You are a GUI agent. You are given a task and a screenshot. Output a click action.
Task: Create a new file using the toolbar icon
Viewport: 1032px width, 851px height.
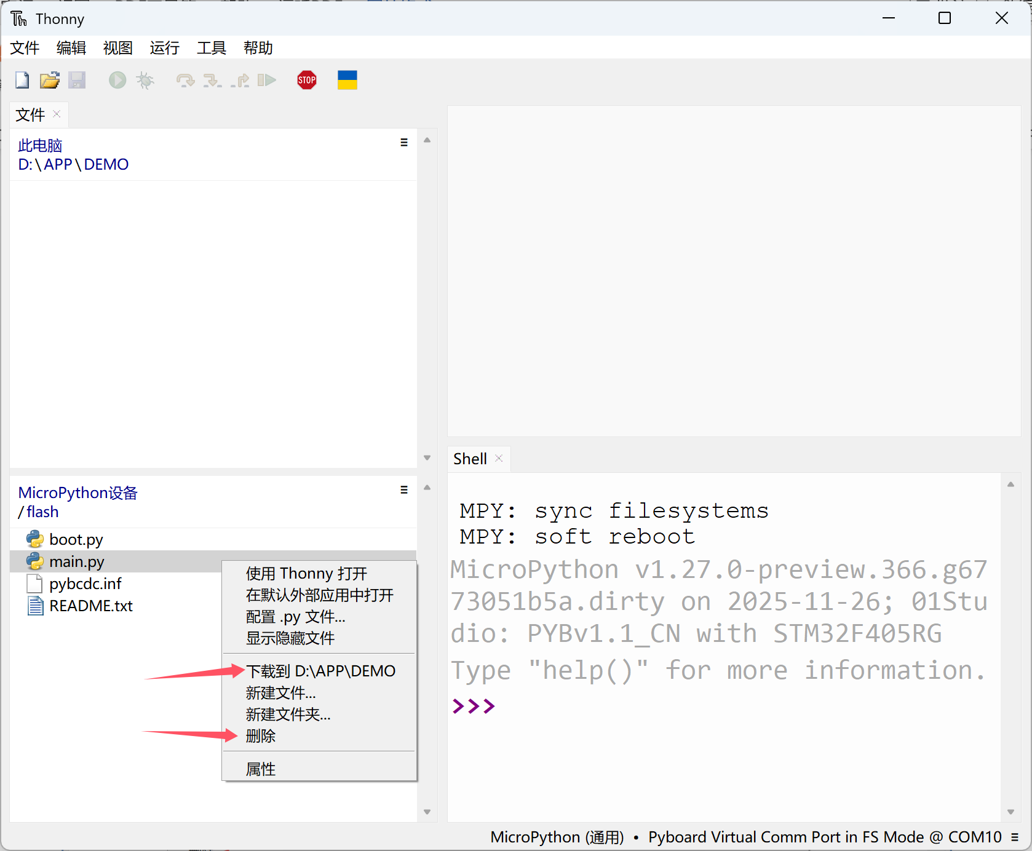point(22,80)
